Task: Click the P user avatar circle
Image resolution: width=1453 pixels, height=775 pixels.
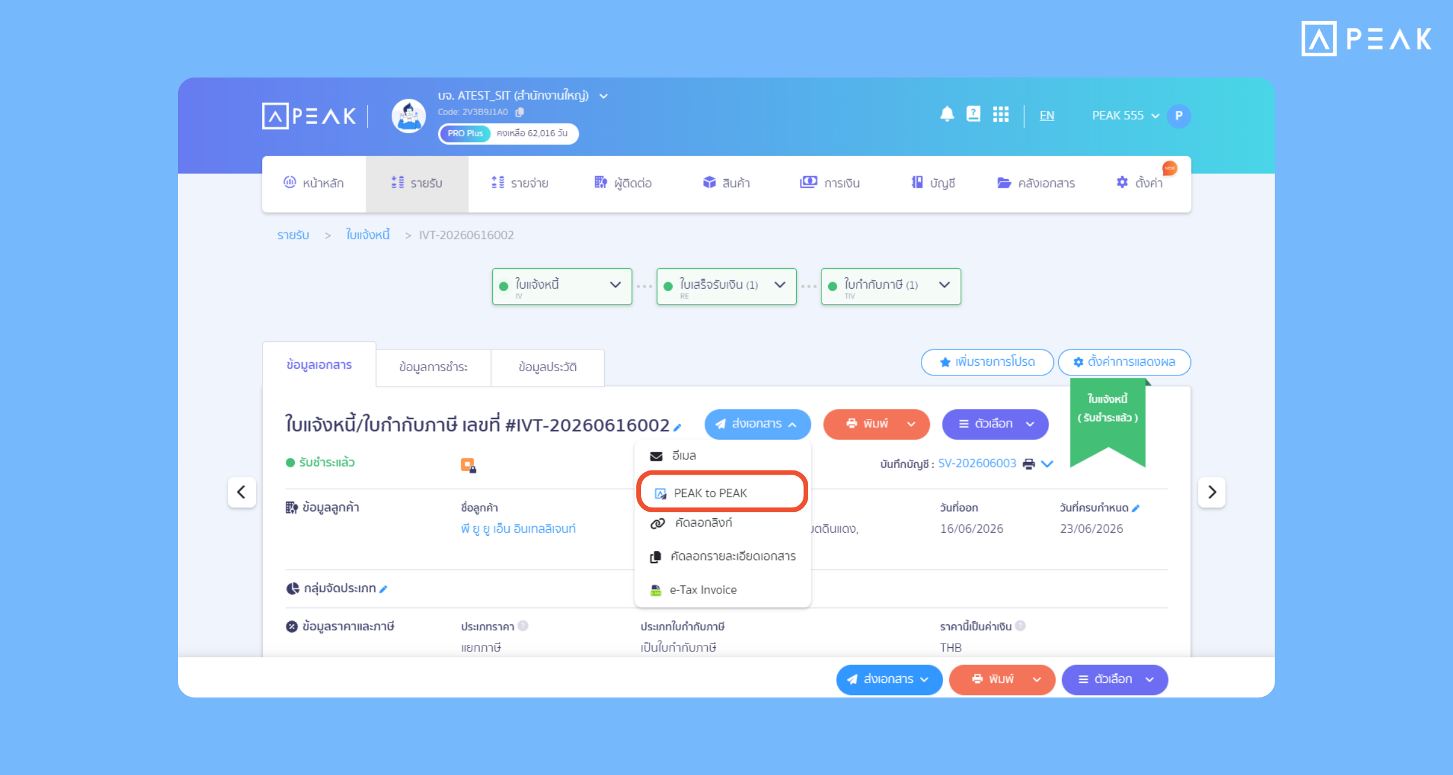Action: tap(1178, 116)
